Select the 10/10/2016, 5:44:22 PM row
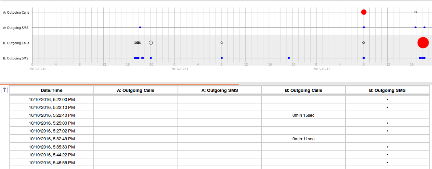 click(x=220, y=155)
